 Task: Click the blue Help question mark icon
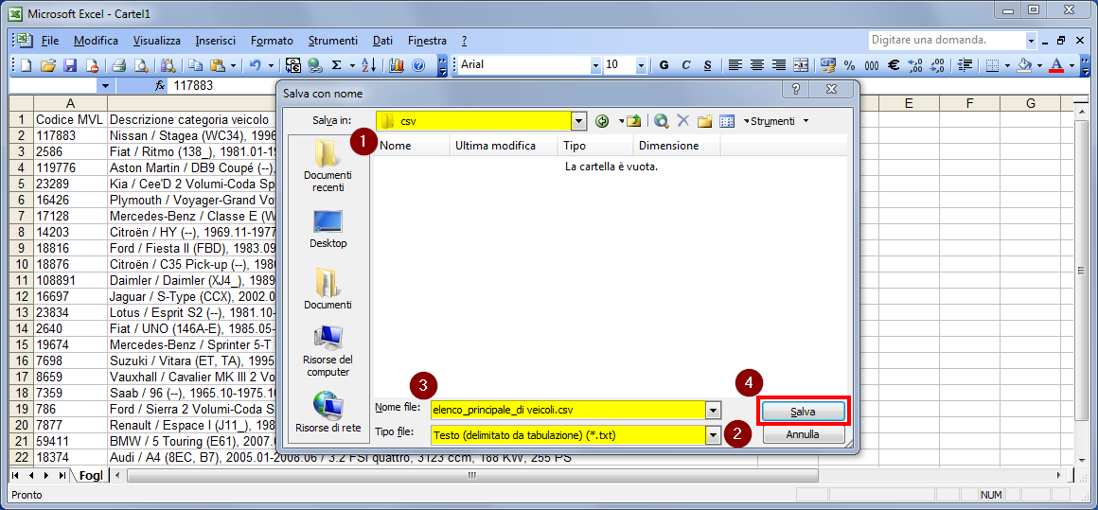point(418,65)
